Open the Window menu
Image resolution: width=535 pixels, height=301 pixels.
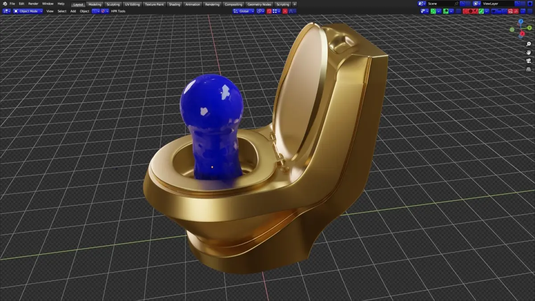tap(48, 4)
